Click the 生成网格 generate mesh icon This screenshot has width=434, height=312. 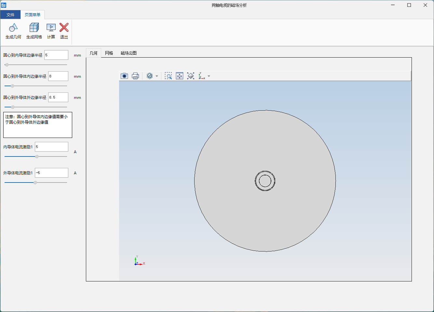point(34,28)
